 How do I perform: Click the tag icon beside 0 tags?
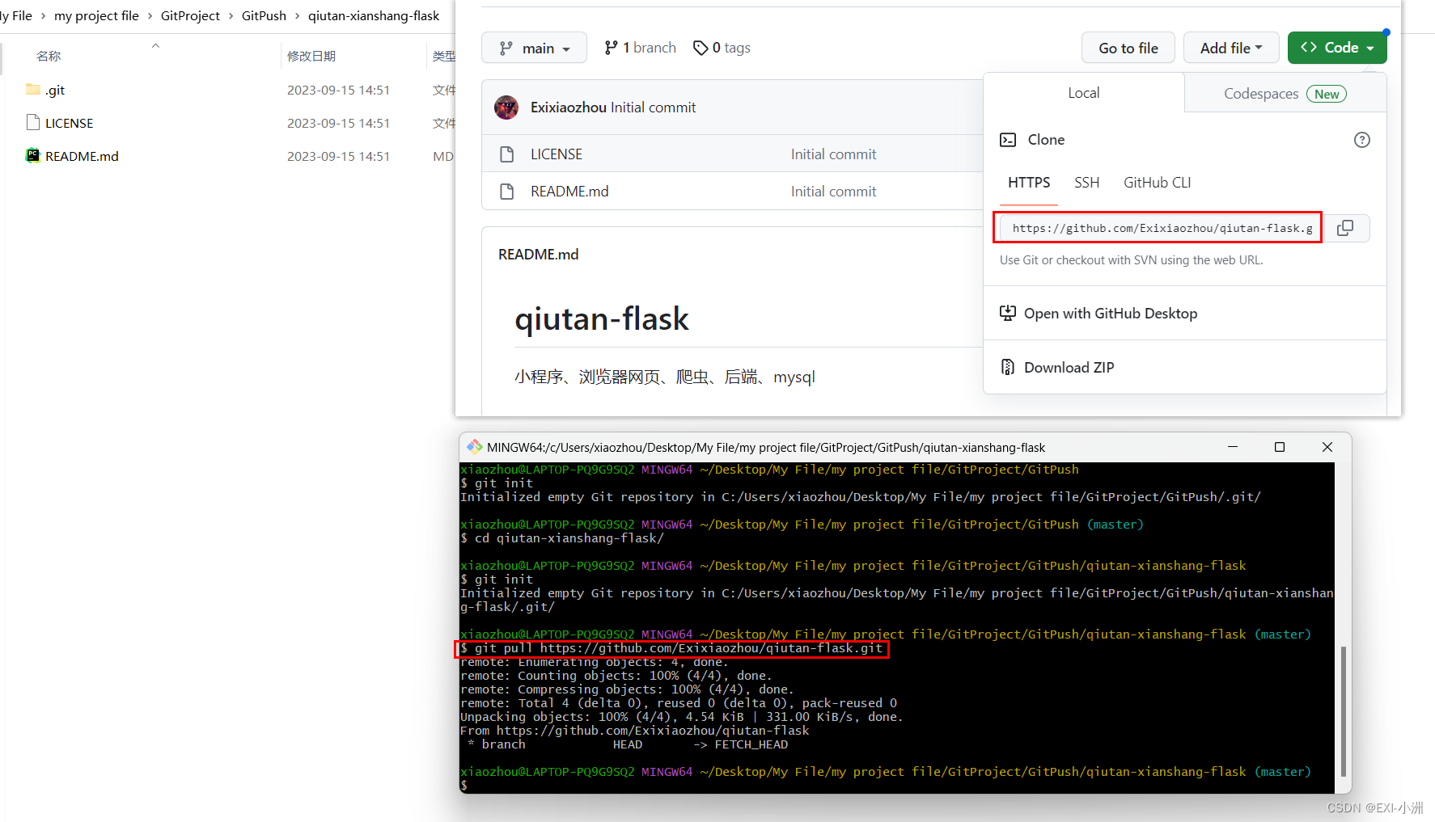click(701, 48)
